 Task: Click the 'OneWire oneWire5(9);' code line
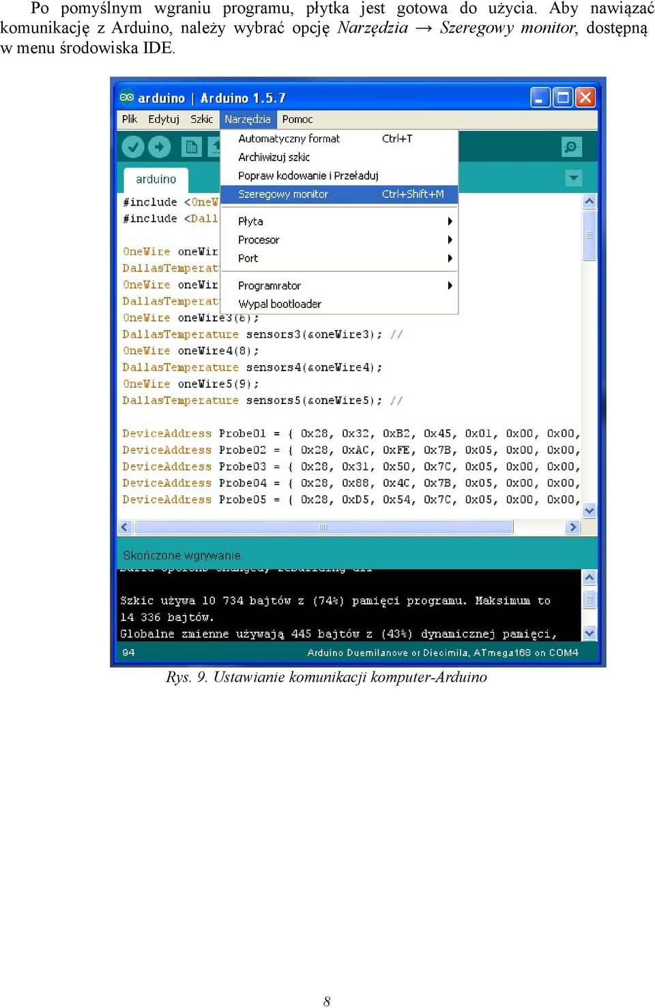click(191, 384)
